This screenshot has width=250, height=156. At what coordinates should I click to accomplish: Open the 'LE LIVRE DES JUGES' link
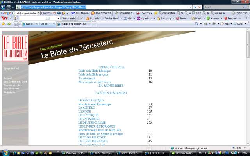[93, 141]
